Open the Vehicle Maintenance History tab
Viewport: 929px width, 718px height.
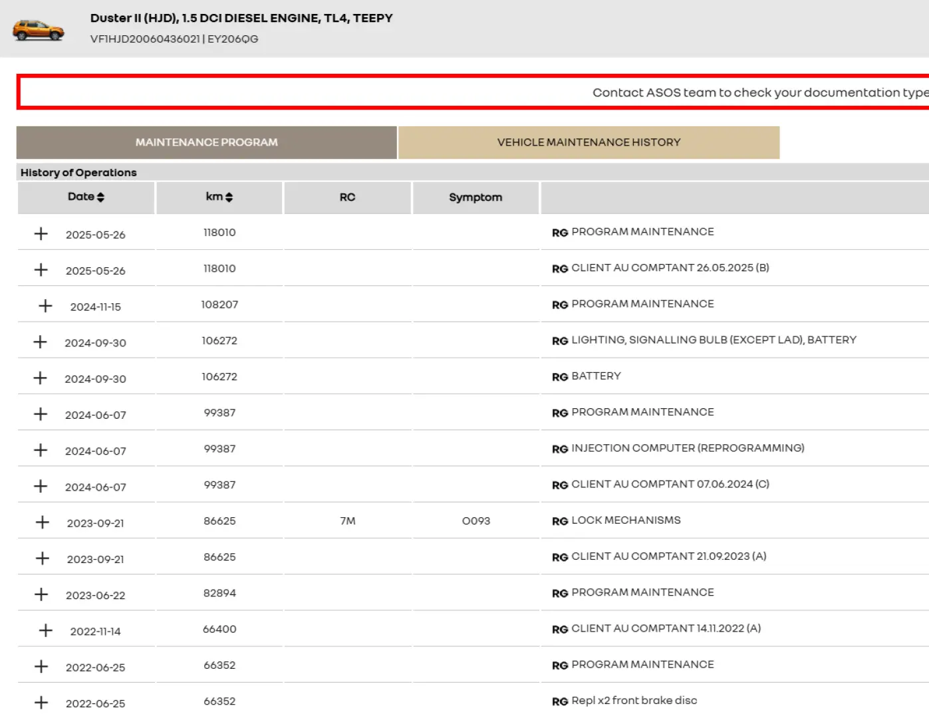pos(589,142)
